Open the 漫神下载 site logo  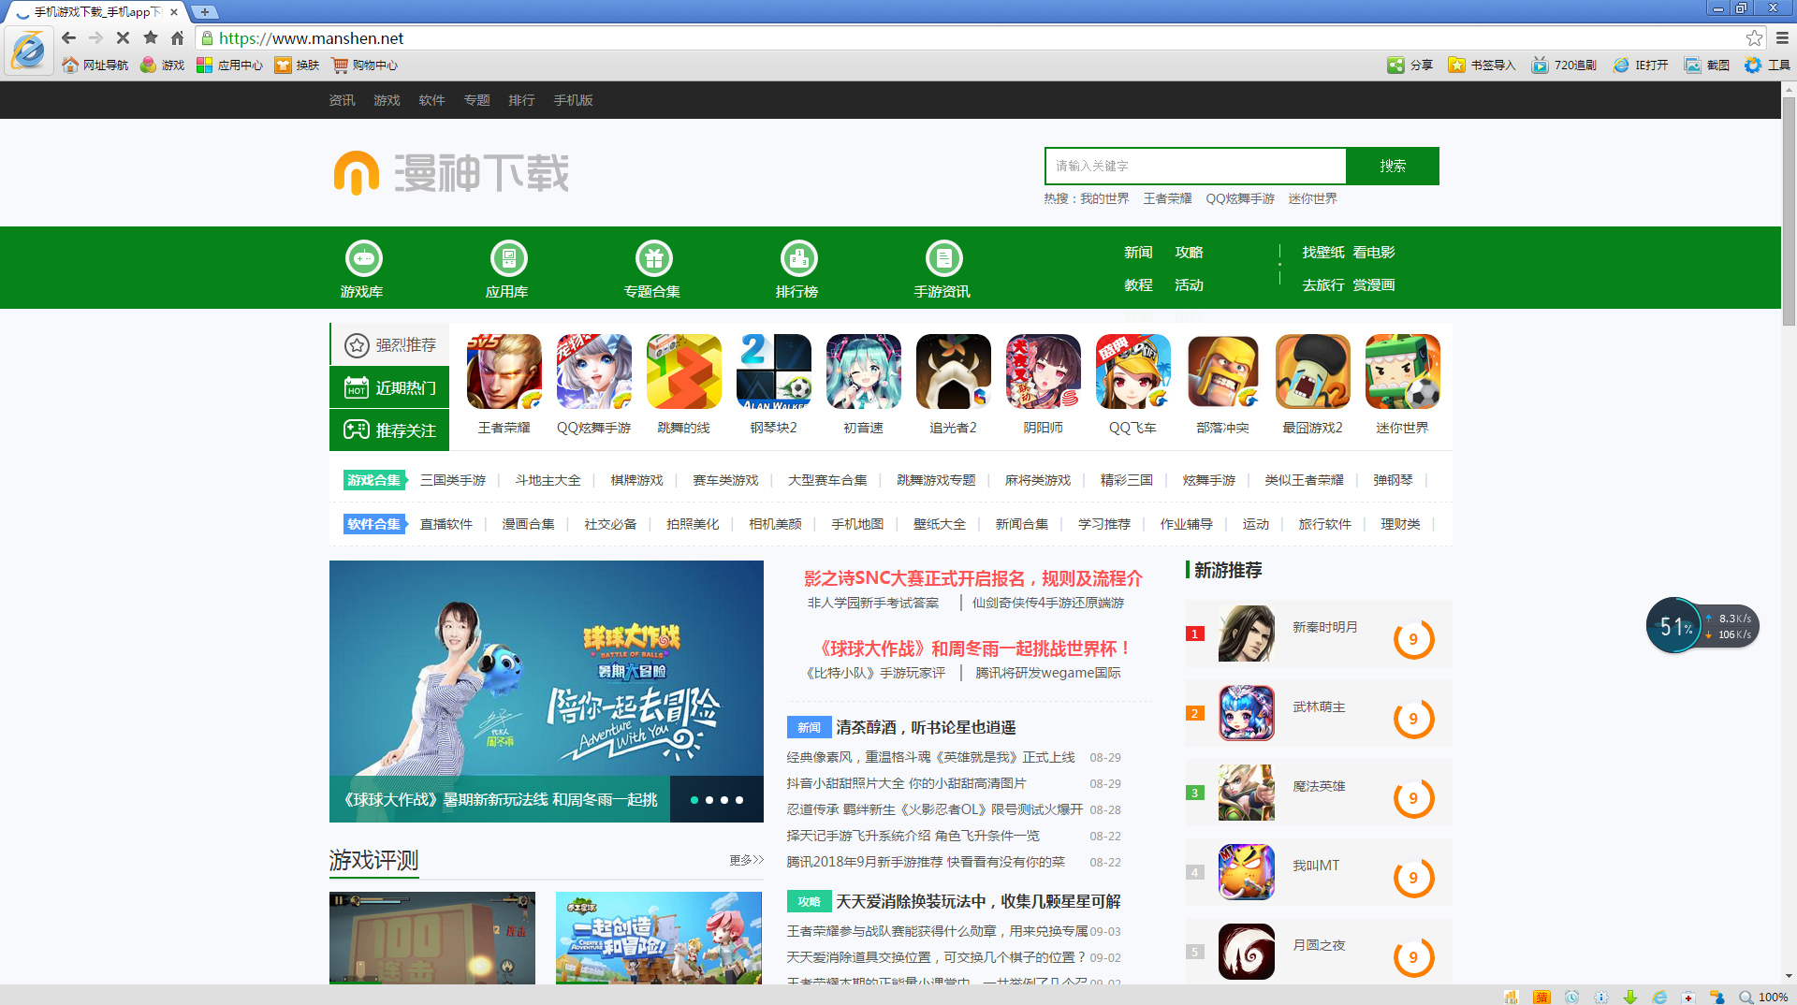click(x=451, y=173)
